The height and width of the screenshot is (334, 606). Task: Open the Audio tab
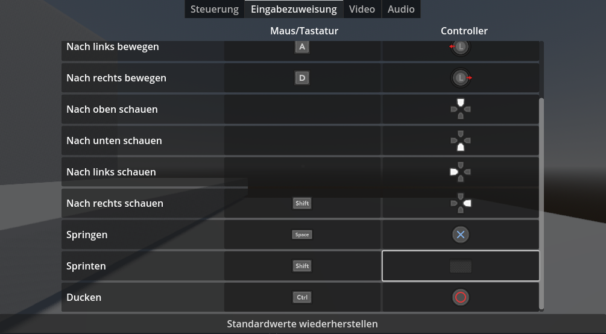point(401,9)
